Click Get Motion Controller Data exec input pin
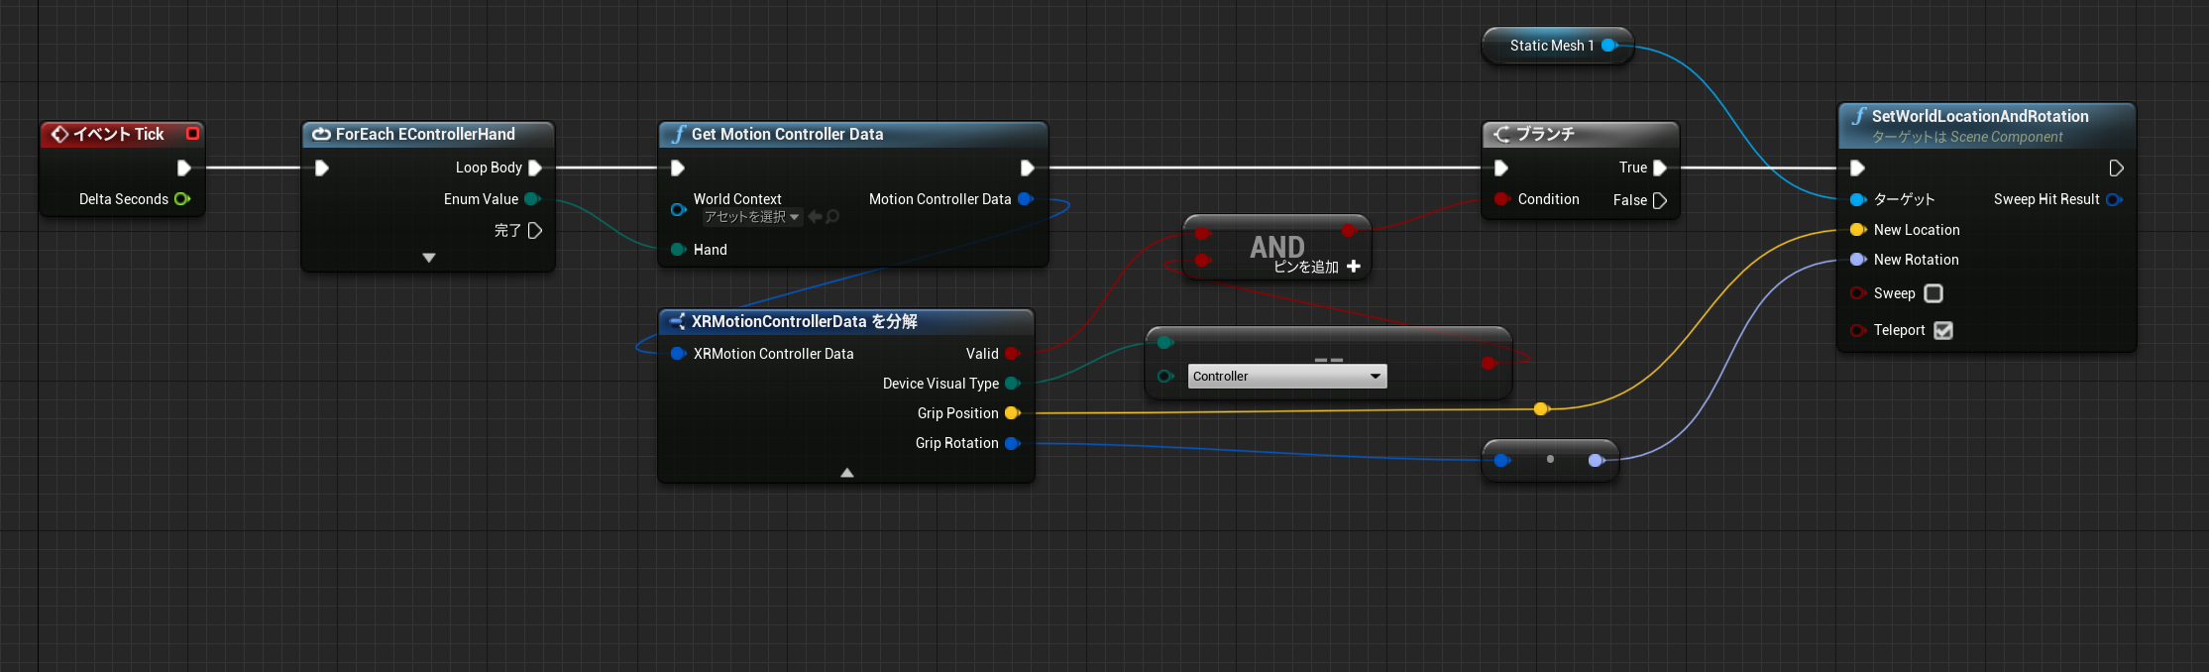Image resolution: width=2209 pixels, height=672 pixels. point(678,168)
